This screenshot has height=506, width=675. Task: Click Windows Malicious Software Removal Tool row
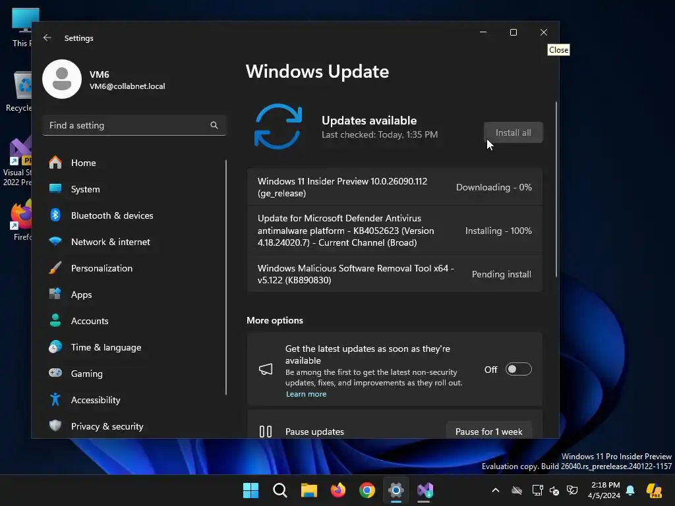pyautogui.click(x=394, y=274)
